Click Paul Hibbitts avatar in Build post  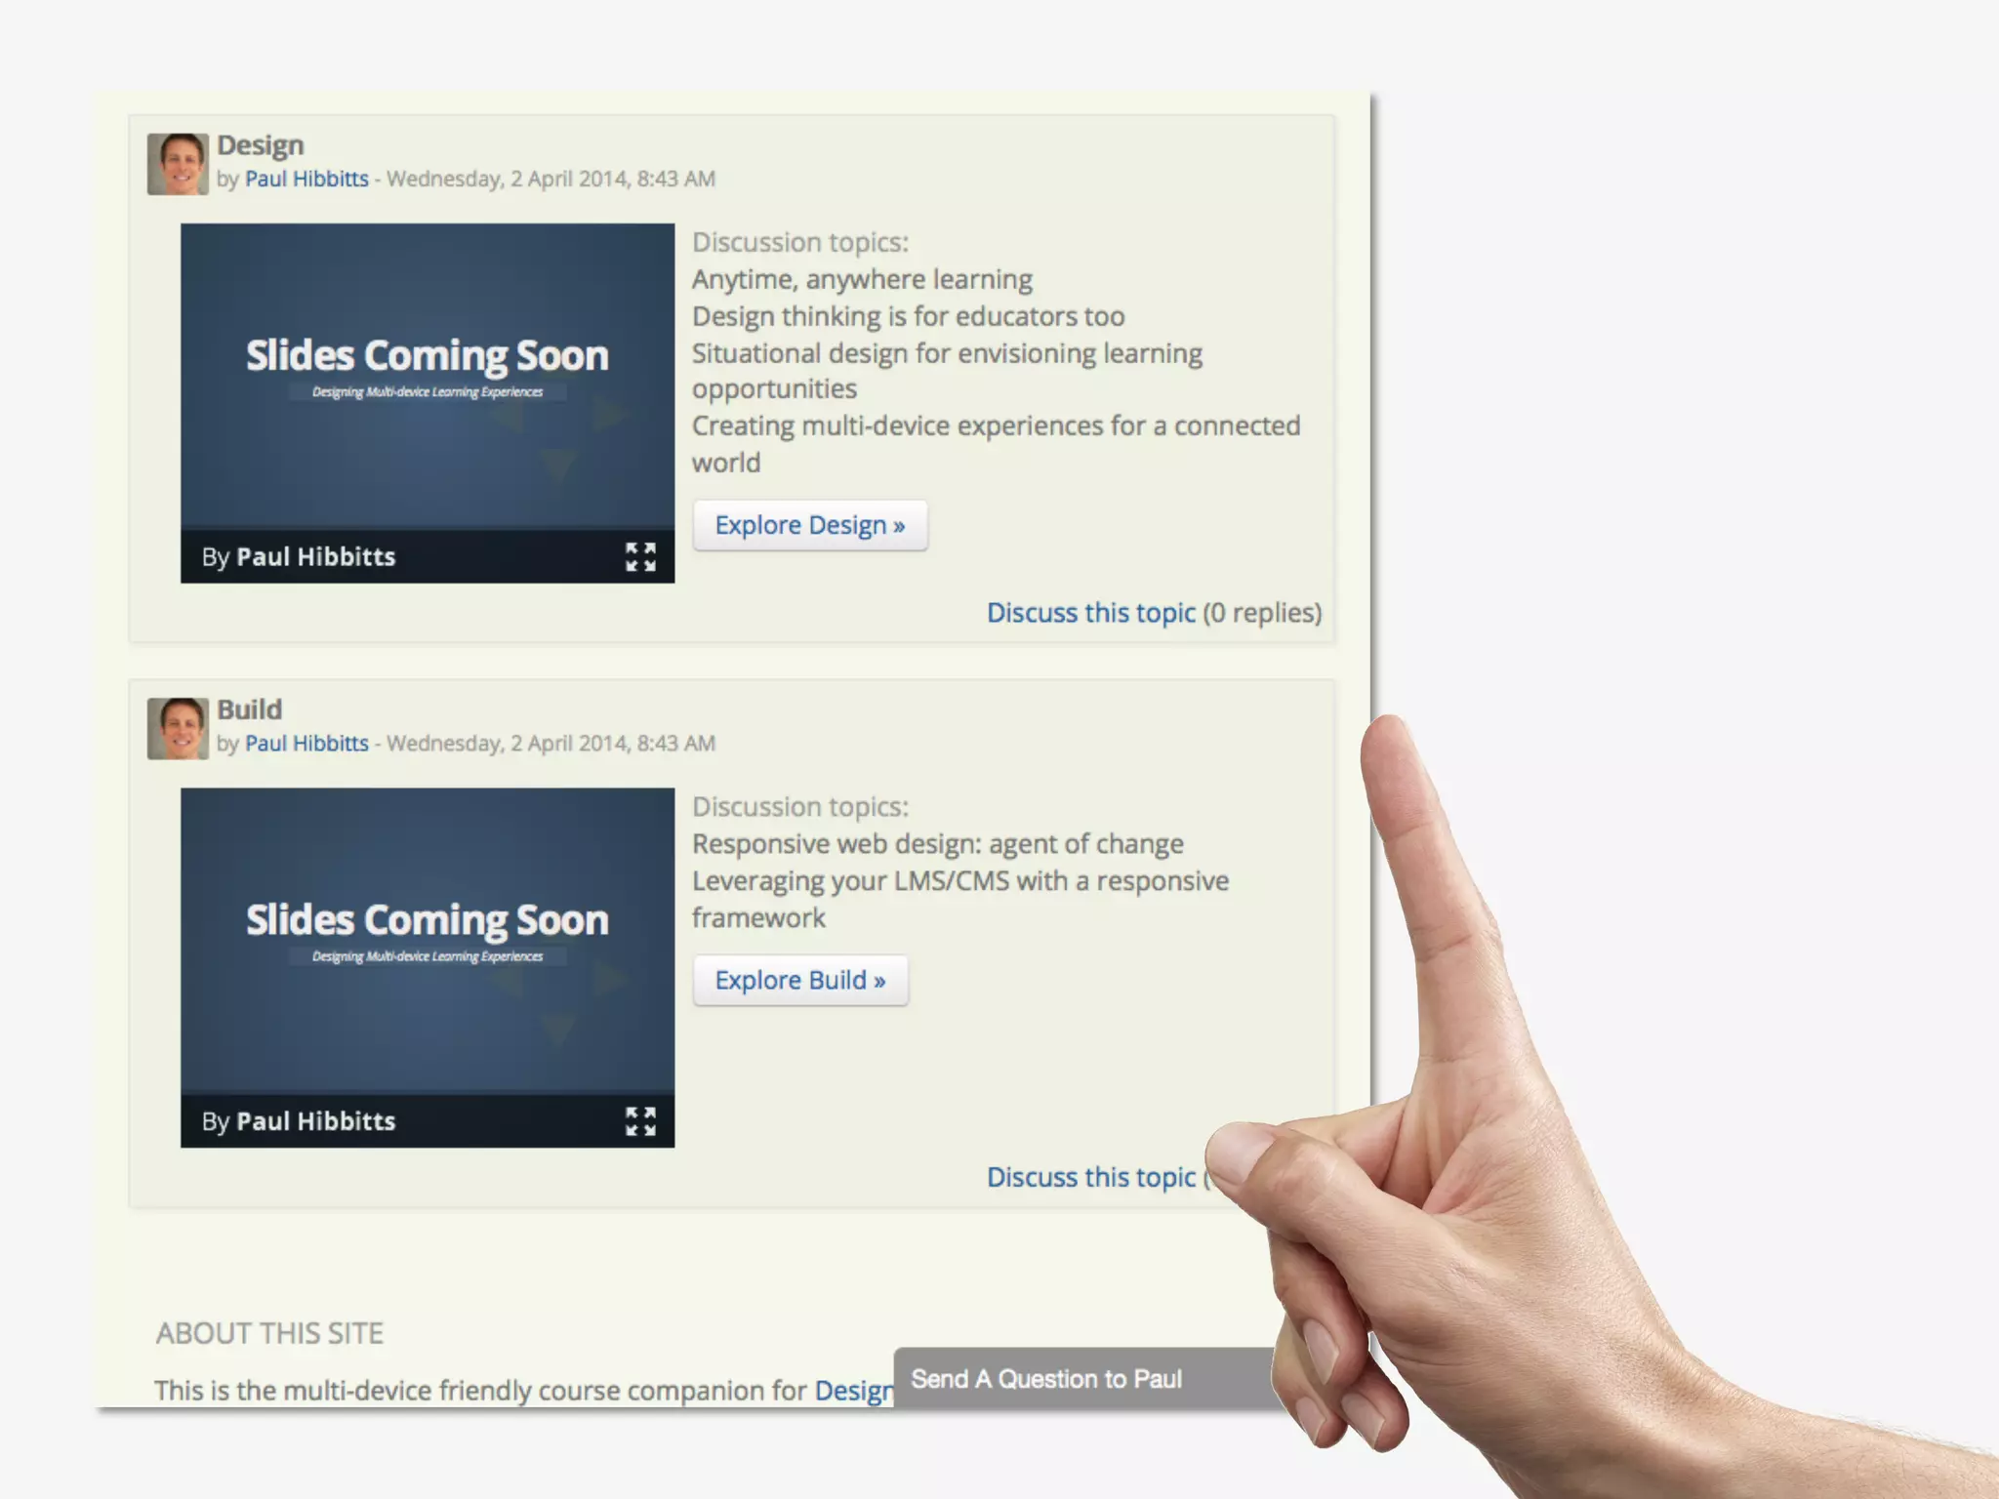point(178,728)
